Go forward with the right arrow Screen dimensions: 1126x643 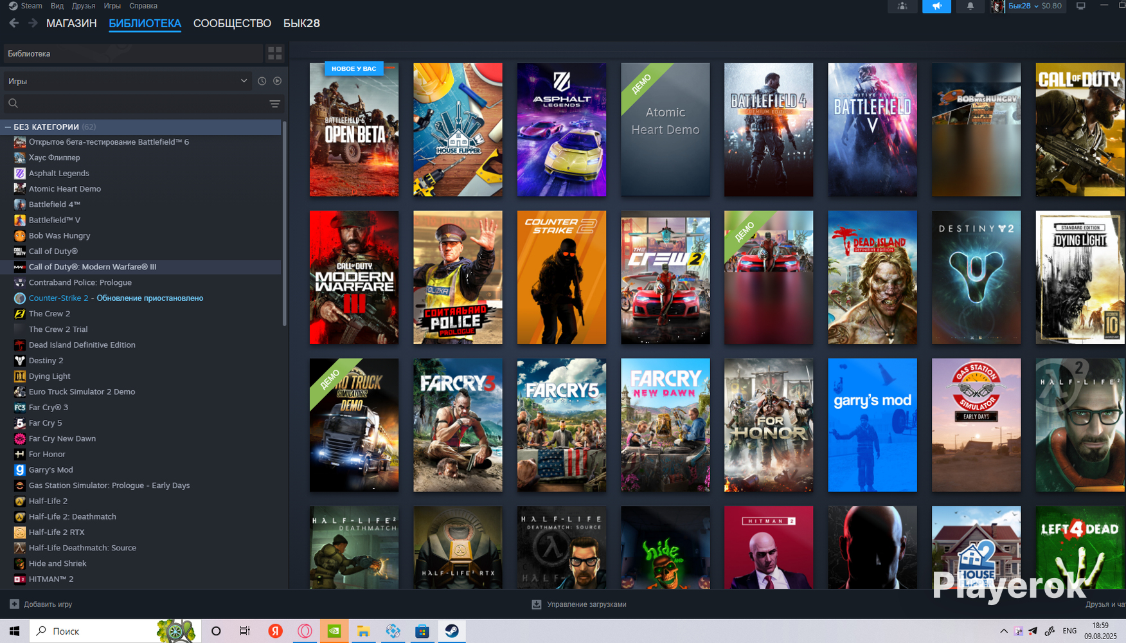pyautogui.click(x=33, y=23)
